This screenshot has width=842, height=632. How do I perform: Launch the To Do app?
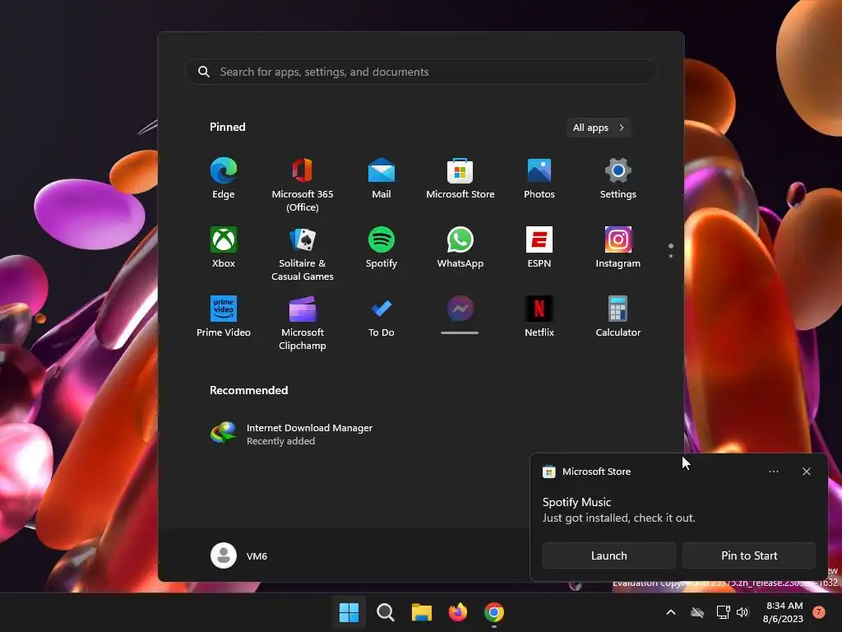click(x=382, y=317)
